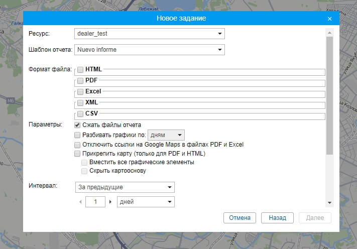Open the Ресурс dropdown showing dealer_test

click(149, 34)
